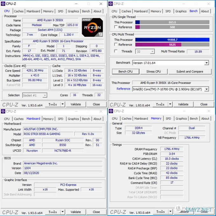Click the Command Rate value 1T

pos(172,183)
